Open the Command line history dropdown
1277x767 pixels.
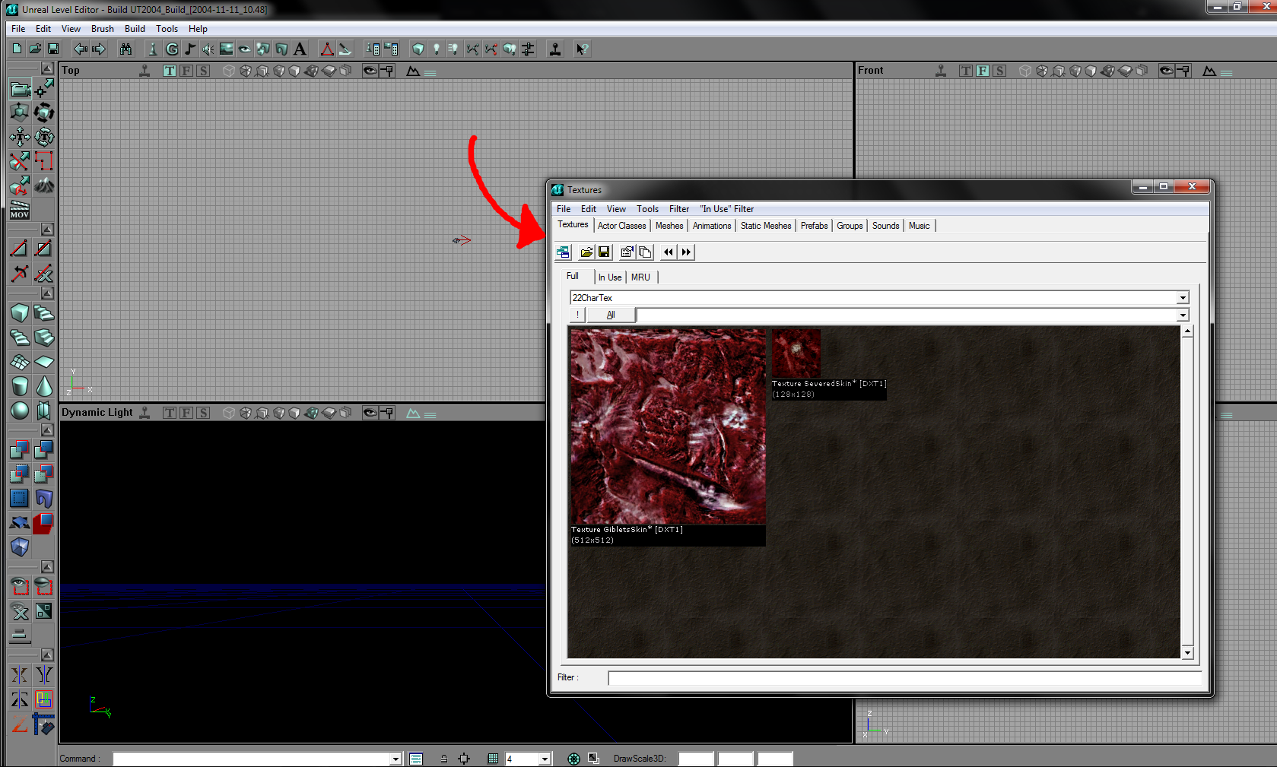tap(395, 759)
